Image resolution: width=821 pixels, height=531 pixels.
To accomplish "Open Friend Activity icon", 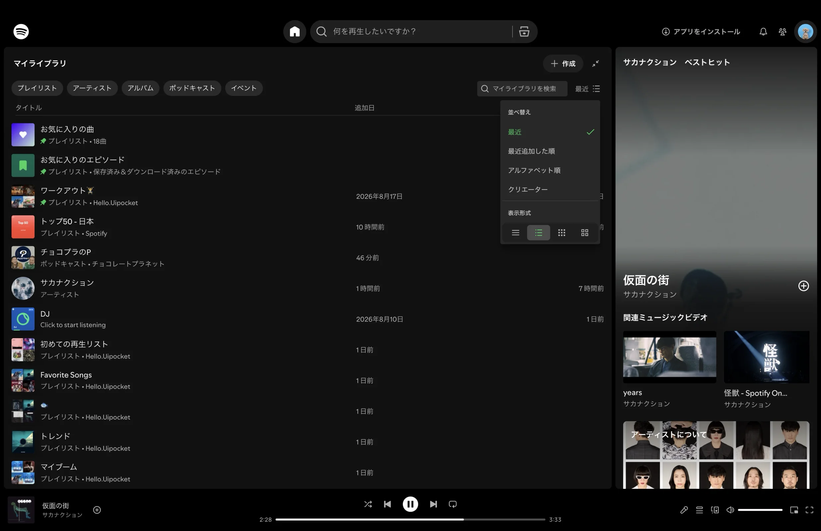I will pos(782,32).
